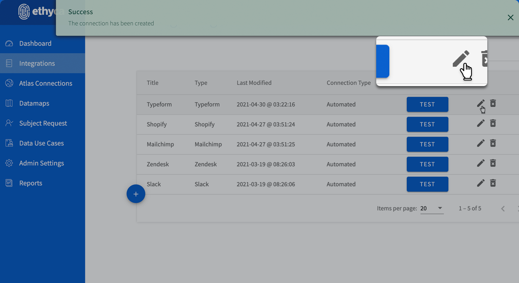The width and height of the screenshot is (519, 283).
Task: Delete the Typeform connection
Action: 493,103
